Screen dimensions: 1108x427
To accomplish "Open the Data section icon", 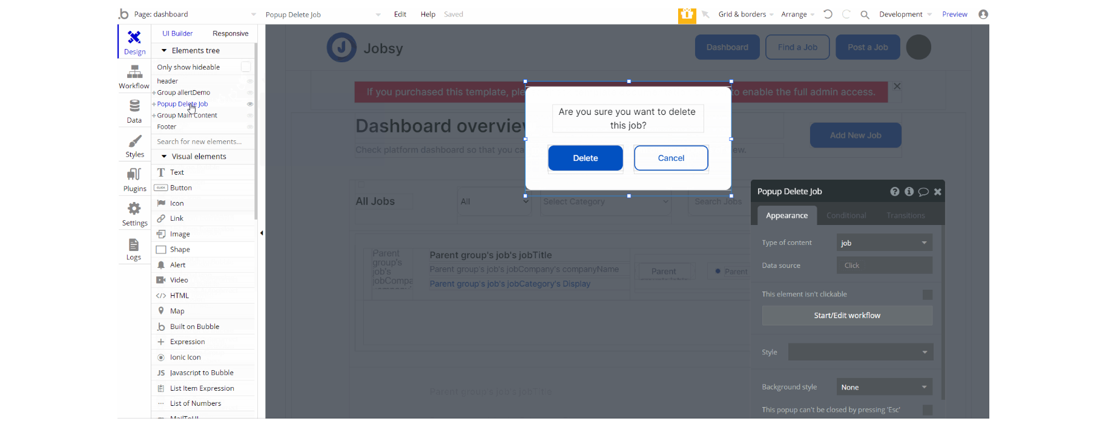I will [134, 106].
